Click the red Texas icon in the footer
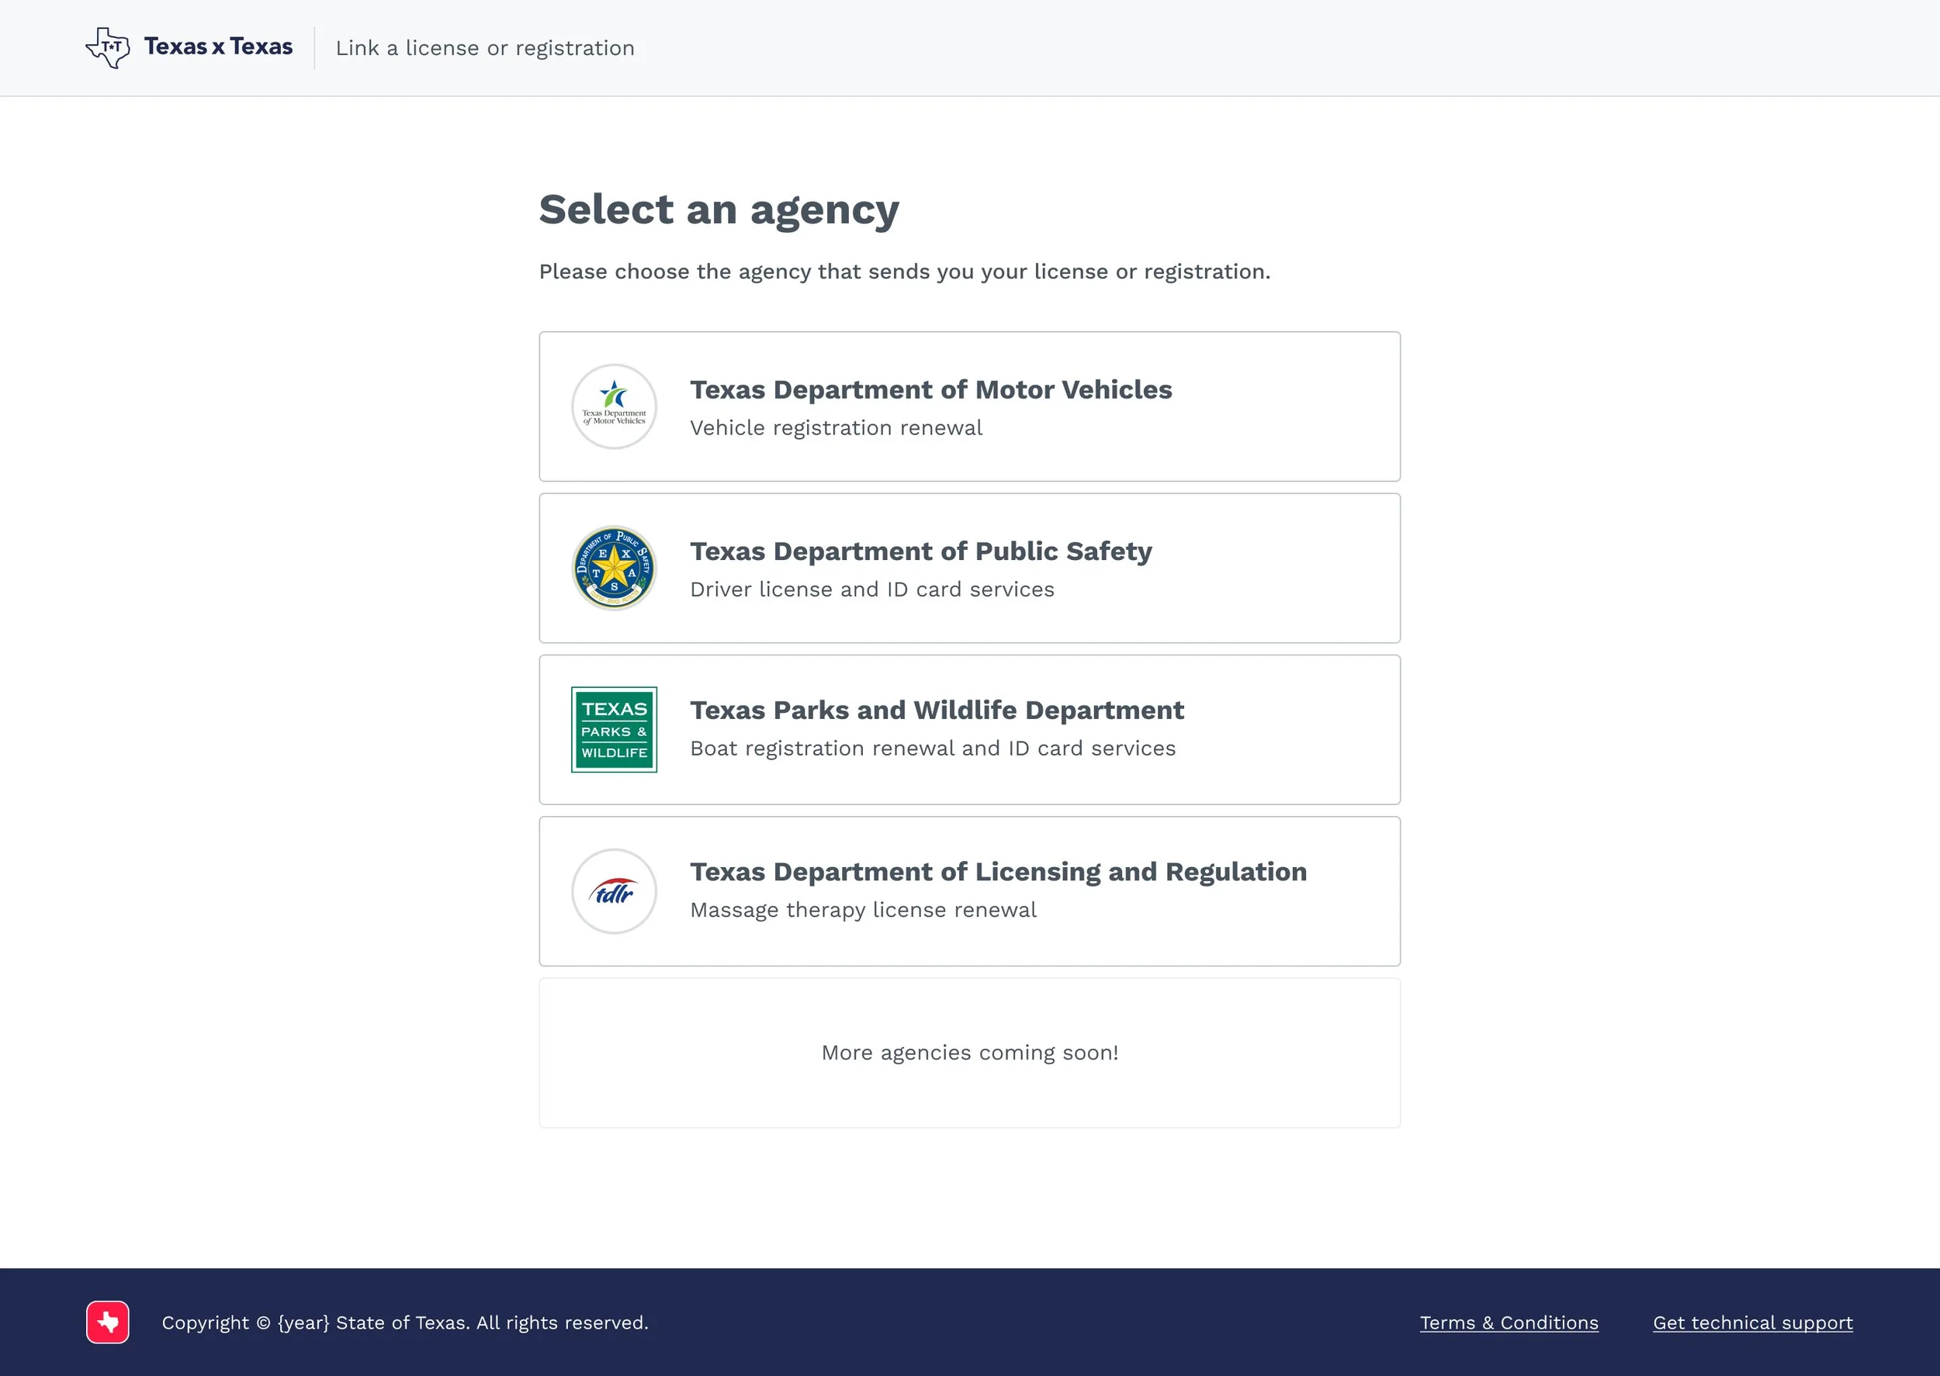 click(107, 1322)
